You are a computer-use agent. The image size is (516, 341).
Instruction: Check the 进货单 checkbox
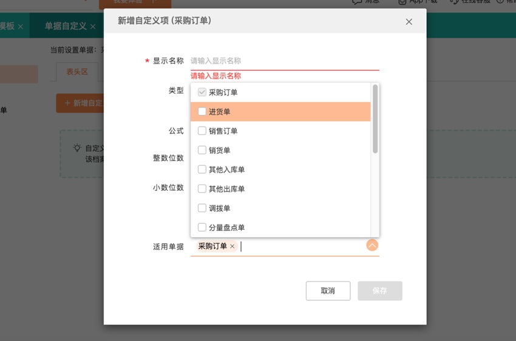202,111
